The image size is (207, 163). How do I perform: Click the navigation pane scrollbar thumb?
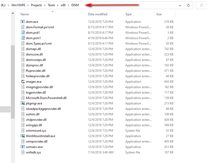[x=13, y=82]
